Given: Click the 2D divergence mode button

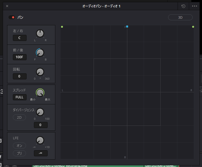Looking at the screenshot, I should point(19,117).
